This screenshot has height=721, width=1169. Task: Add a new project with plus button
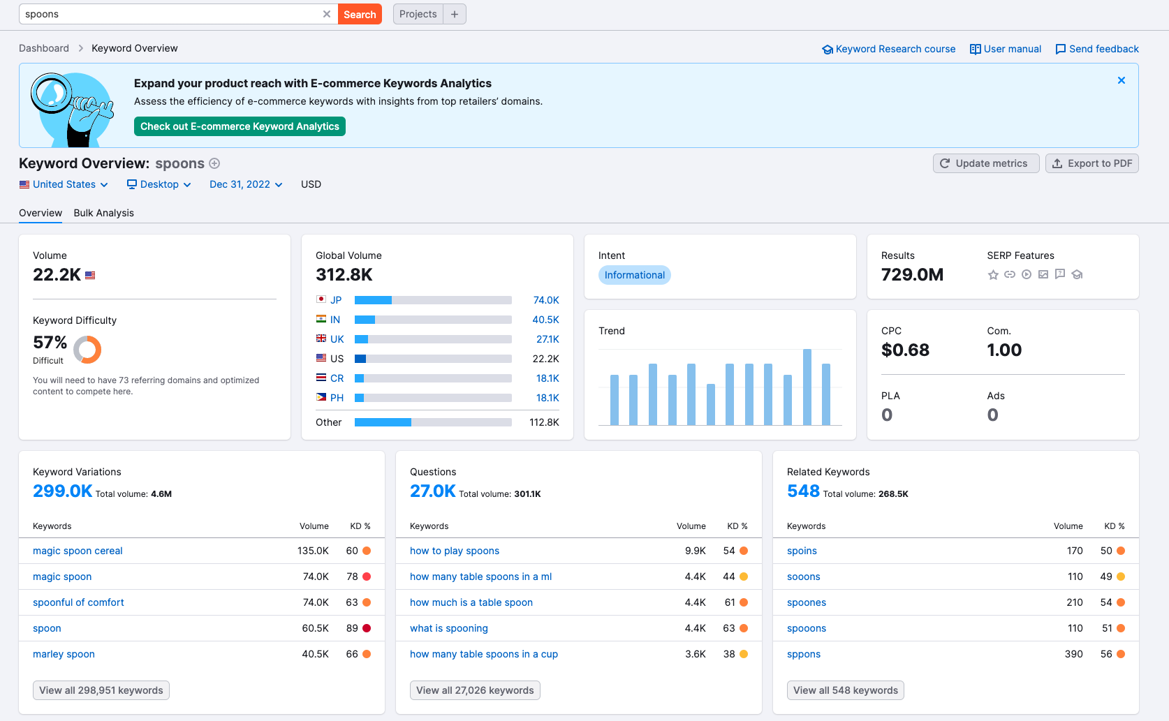point(455,14)
